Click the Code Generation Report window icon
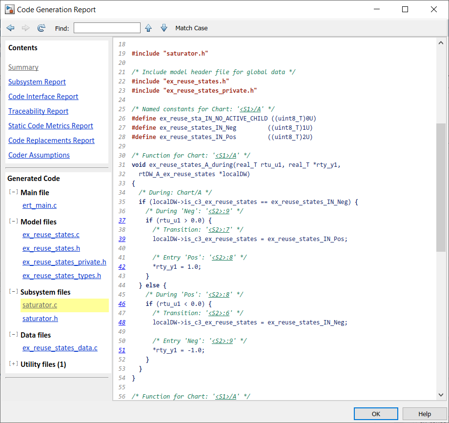The image size is (449, 423). (x=9, y=9)
